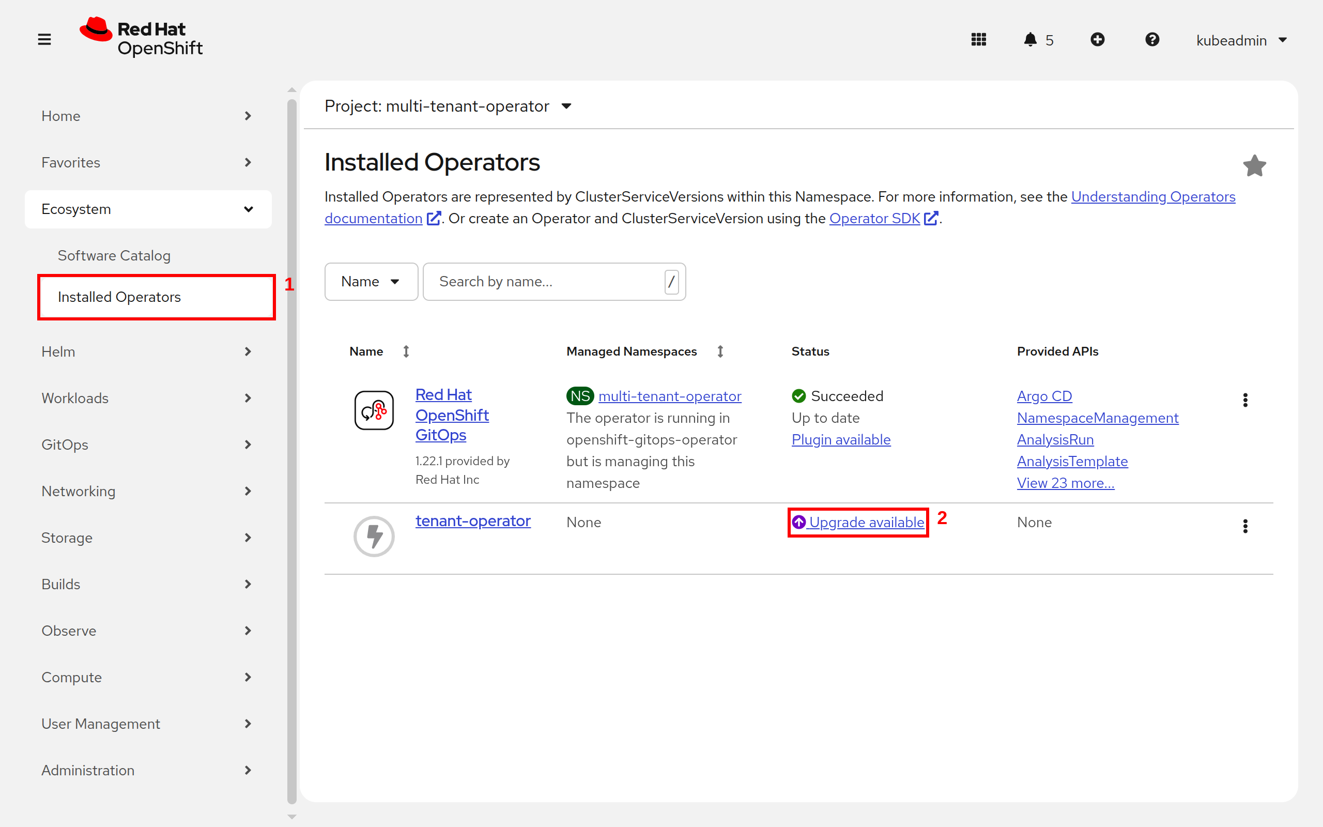Click the Plugin available link
Screen dimensions: 1323x827
point(841,440)
